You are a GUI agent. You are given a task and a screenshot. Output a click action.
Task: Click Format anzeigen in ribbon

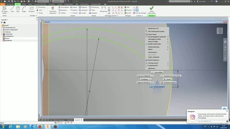[140, 13]
